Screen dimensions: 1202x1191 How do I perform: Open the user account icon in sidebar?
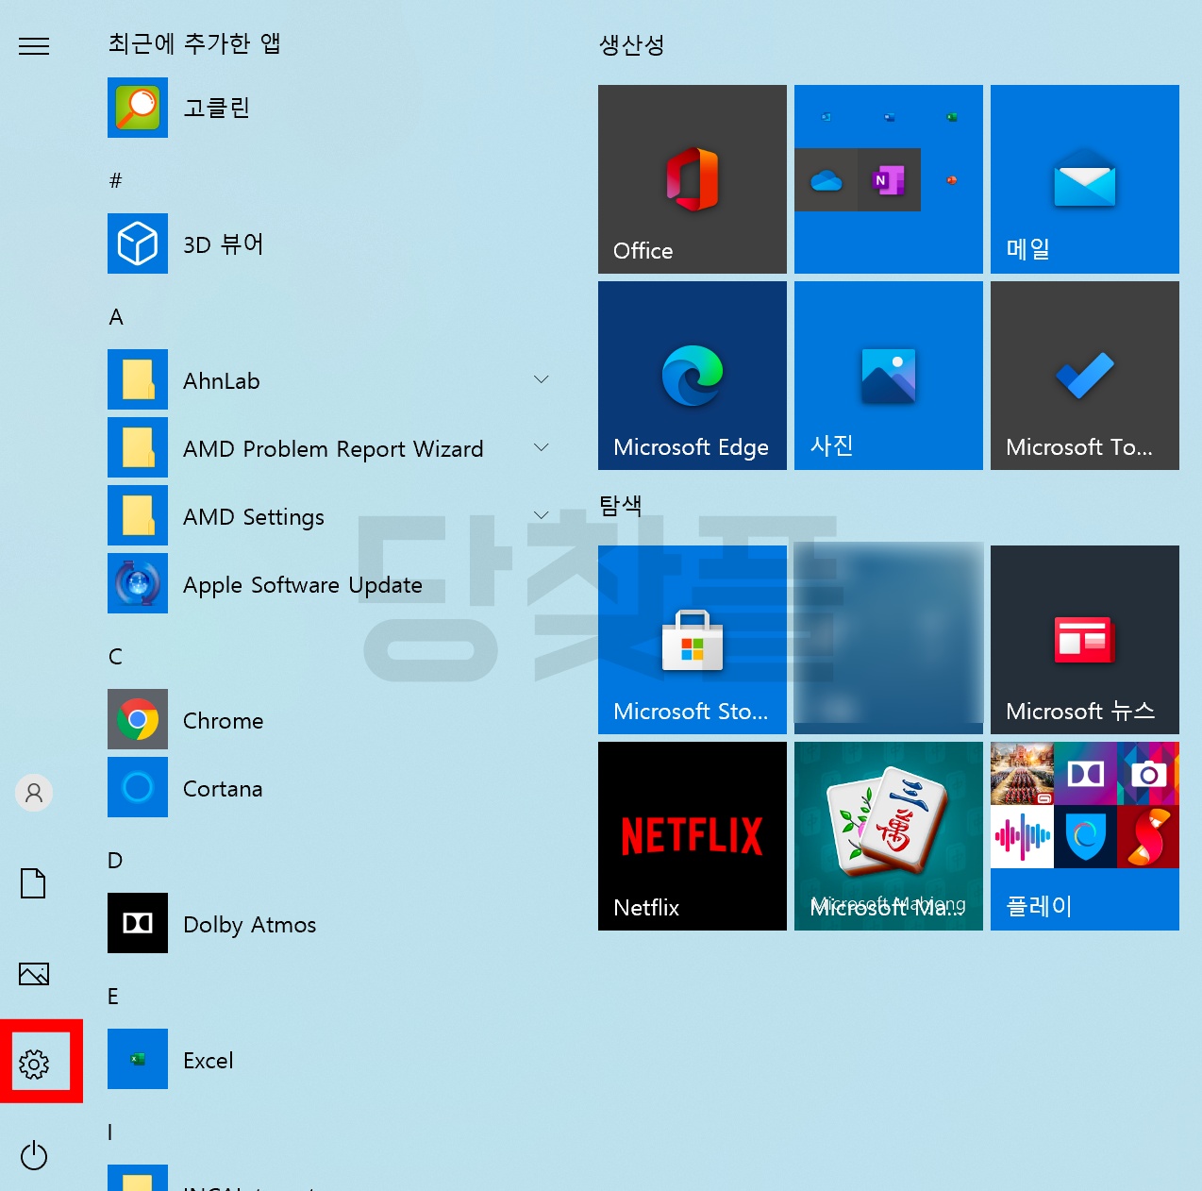(x=34, y=793)
